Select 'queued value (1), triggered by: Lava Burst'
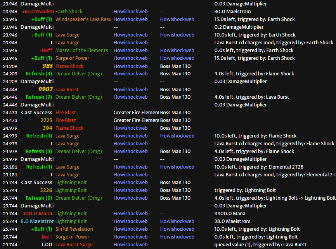The image size is (336, 249). coord(260,245)
